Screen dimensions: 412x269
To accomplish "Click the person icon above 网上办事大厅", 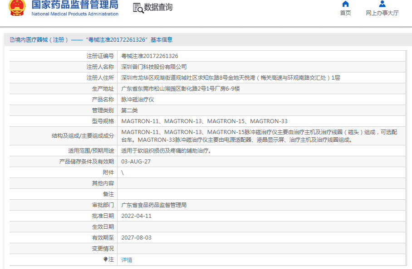I will 382,4.
